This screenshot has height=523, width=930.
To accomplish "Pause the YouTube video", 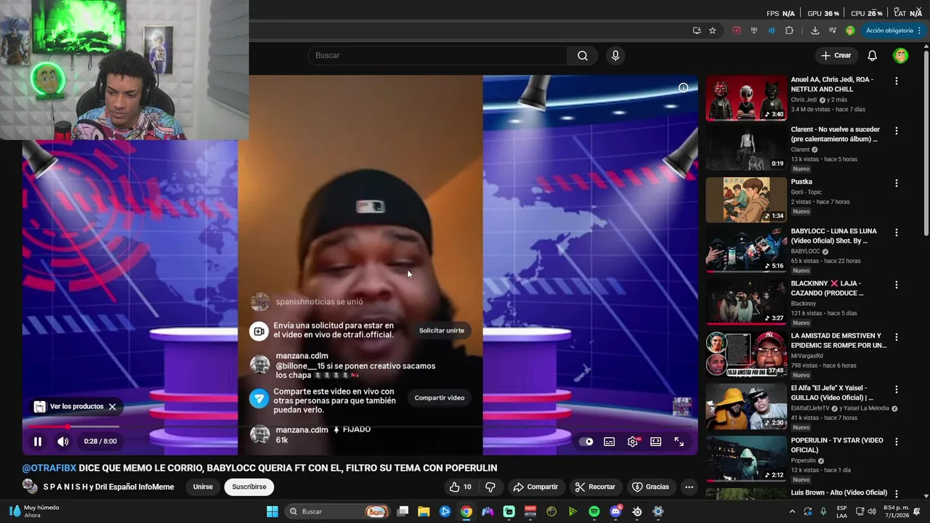I will click(x=38, y=441).
